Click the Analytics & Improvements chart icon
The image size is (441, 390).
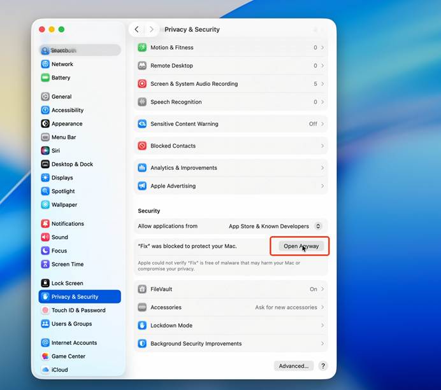pyautogui.click(x=142, y=167)
